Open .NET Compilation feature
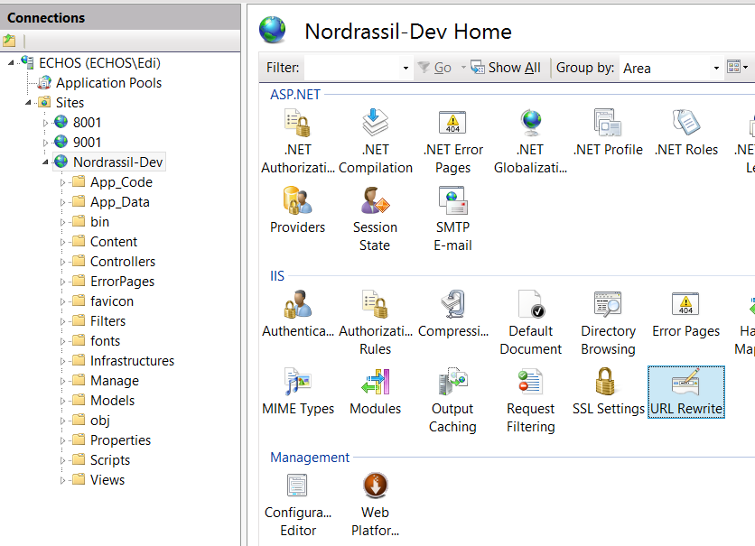Viewport: 755px width, 546px height. point(375,142)
